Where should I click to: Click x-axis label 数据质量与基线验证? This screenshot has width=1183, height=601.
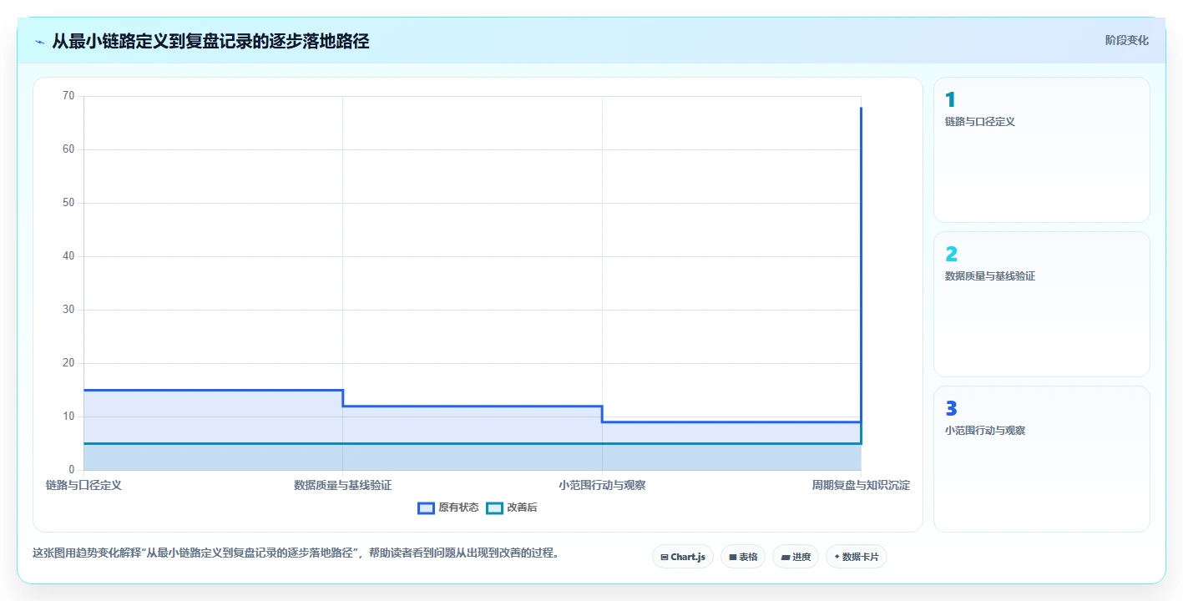[343, 485]
